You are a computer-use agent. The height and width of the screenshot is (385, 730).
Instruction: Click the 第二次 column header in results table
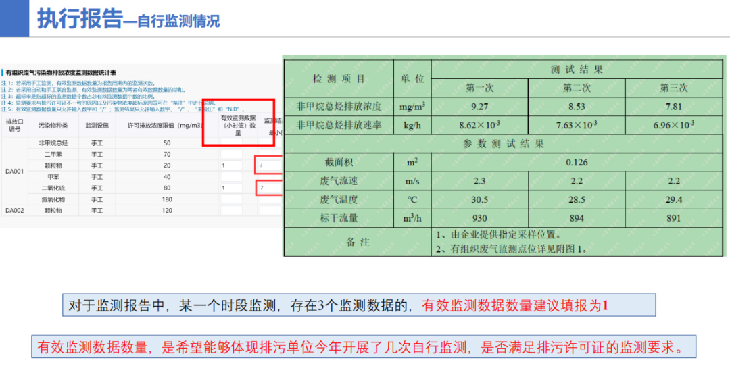pos(577,88)
